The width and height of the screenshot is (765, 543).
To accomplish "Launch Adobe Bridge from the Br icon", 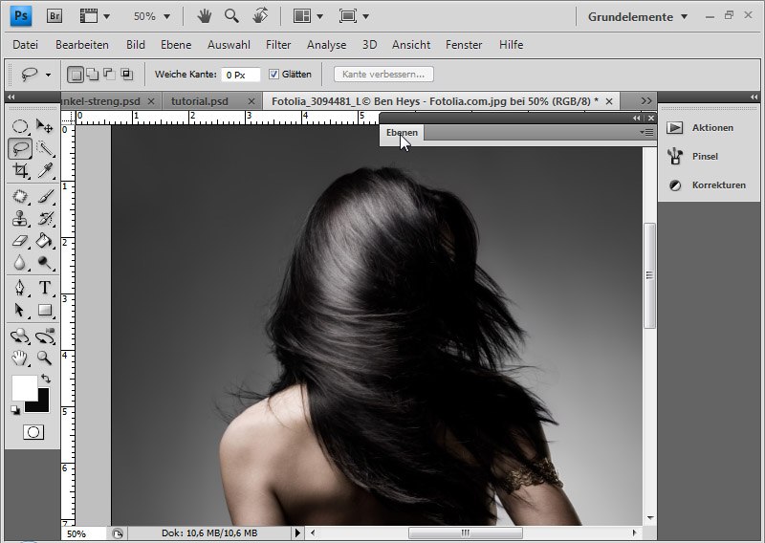I will click(55, 16).
